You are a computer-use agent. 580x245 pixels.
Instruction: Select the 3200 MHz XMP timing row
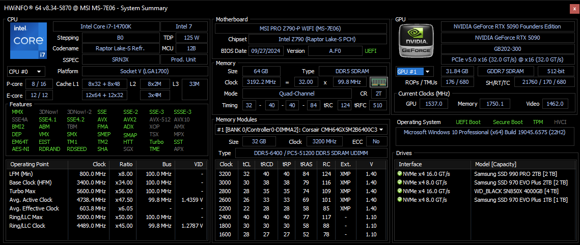tap(301, 174)
